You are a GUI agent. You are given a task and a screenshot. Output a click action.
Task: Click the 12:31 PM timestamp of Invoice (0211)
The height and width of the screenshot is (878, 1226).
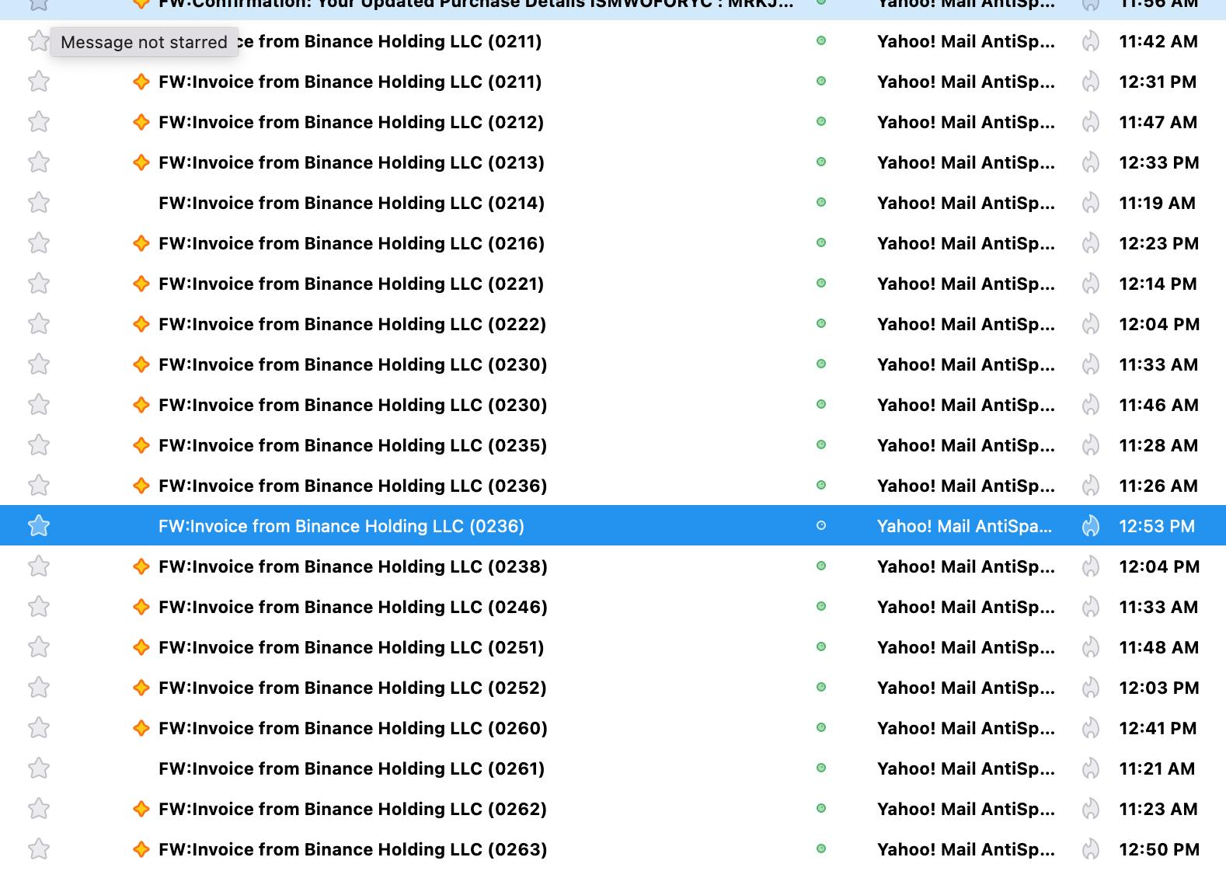(x=1157, y=82)
